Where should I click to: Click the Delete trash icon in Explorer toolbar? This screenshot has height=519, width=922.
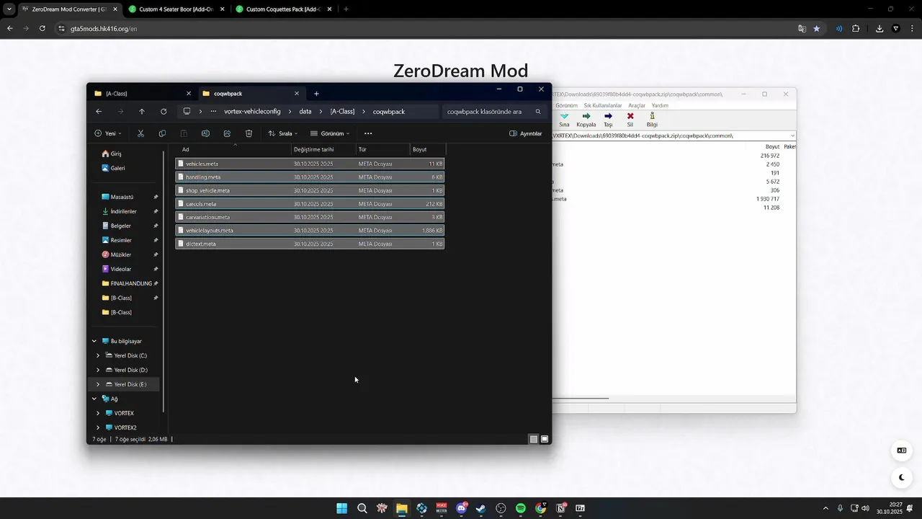[x=249, y=133]
